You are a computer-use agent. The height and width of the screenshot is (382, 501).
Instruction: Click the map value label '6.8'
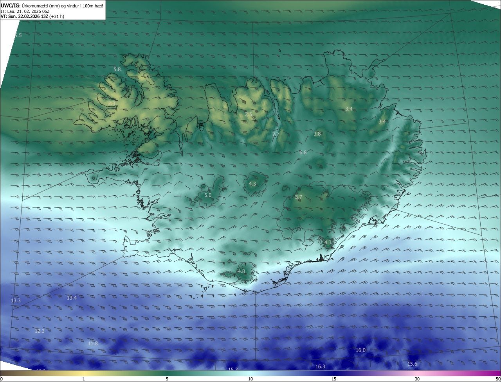tap(303, 152)
